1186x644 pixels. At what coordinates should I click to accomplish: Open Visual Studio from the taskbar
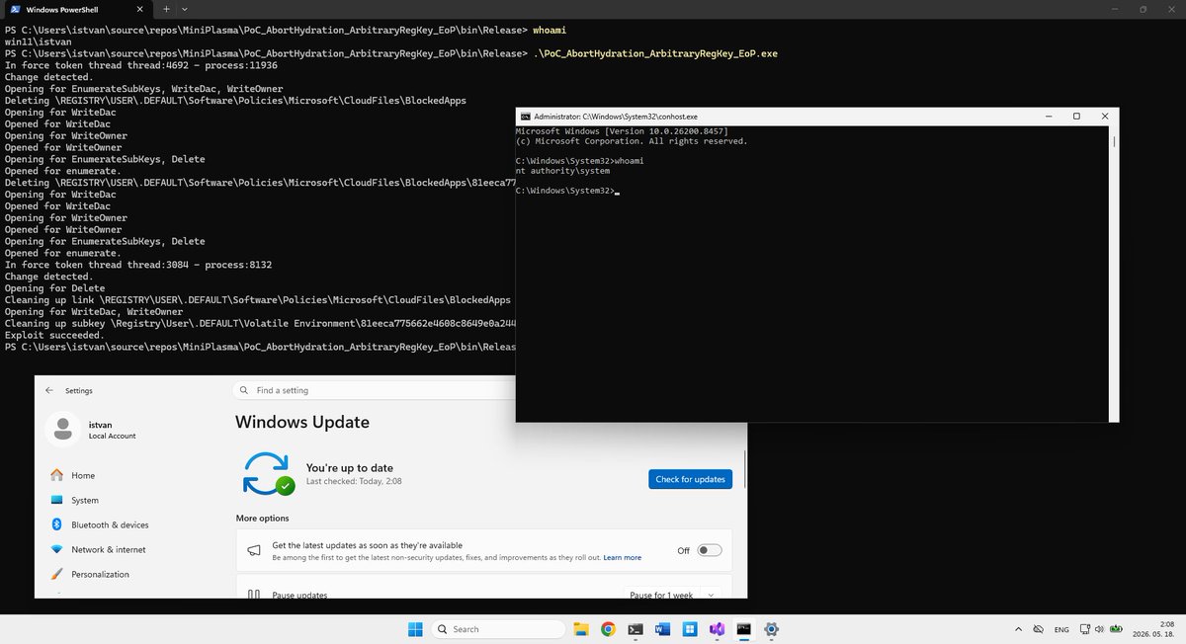point(717,629)
